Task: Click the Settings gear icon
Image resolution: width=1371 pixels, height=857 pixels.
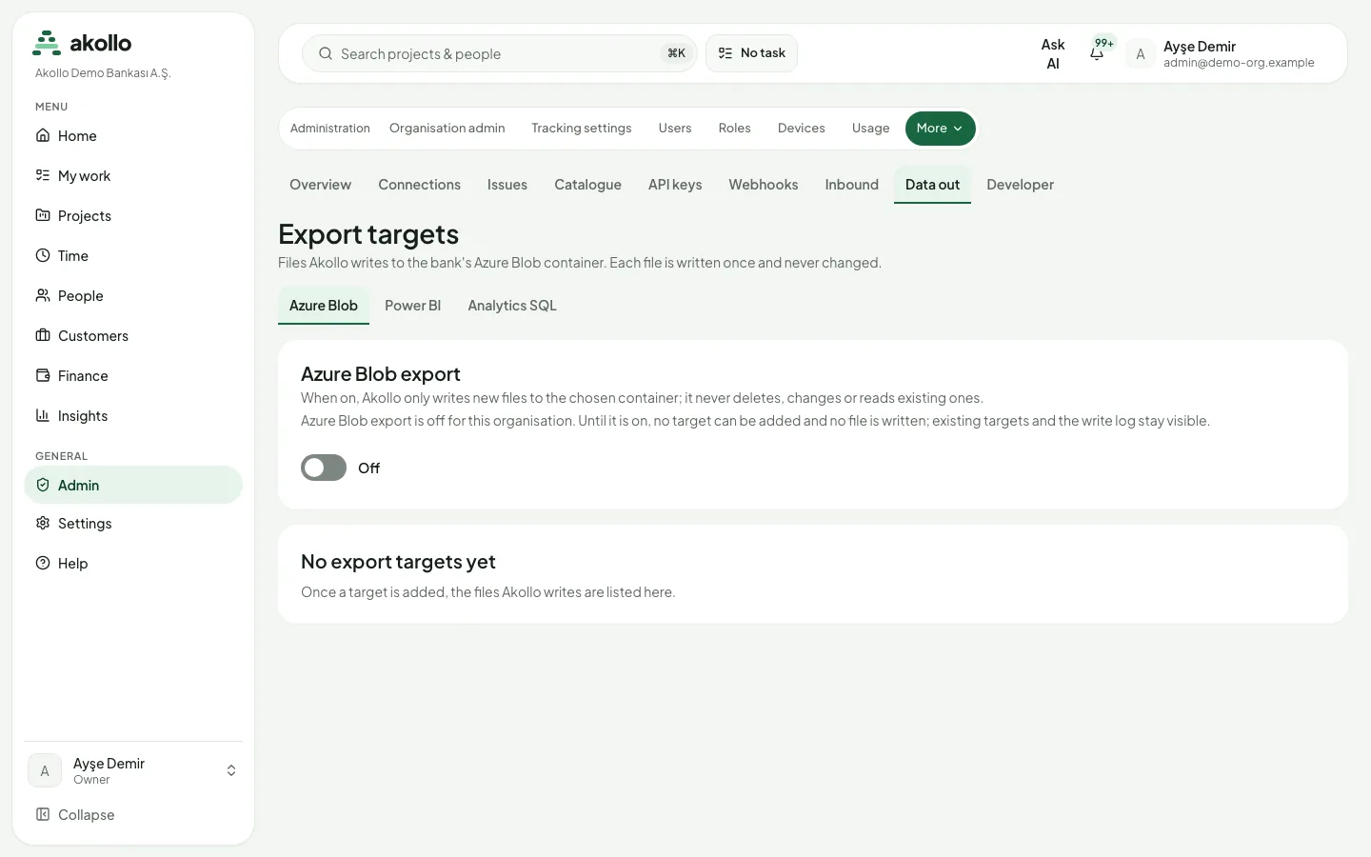Action: (43, 523)
